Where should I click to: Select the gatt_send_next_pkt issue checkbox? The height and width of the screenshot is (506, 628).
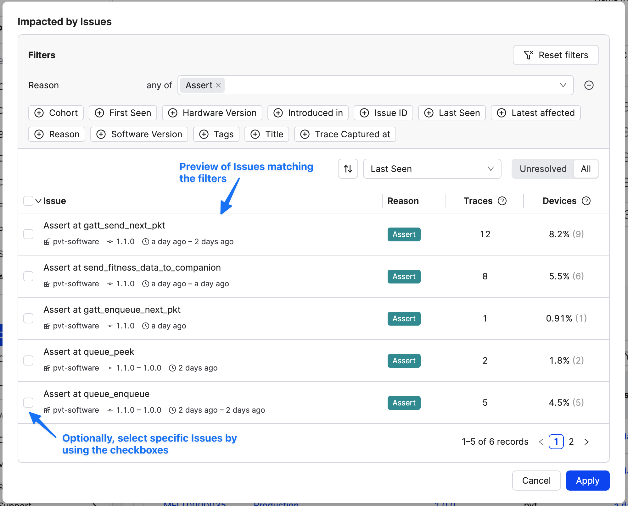(x=28, y=234)
